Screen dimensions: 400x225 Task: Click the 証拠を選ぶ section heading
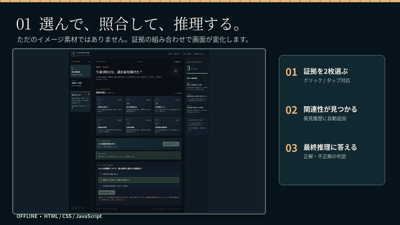click(x=101, y=93)
